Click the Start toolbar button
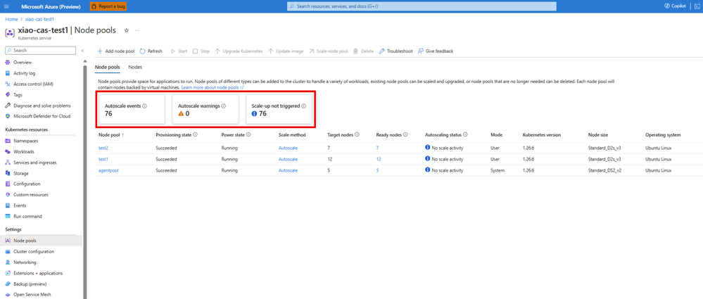The width and height of the screenshot is (703, 299). pyautogui.click(x=179, y=51)
